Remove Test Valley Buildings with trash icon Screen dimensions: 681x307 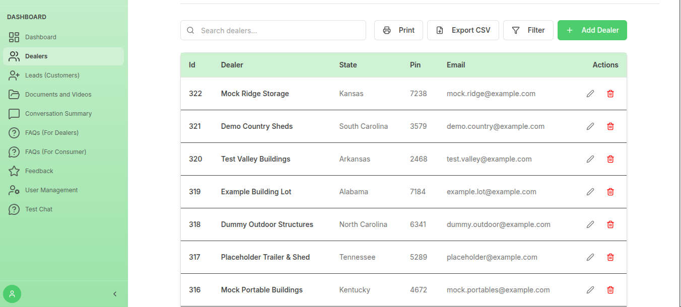point(610,159)
